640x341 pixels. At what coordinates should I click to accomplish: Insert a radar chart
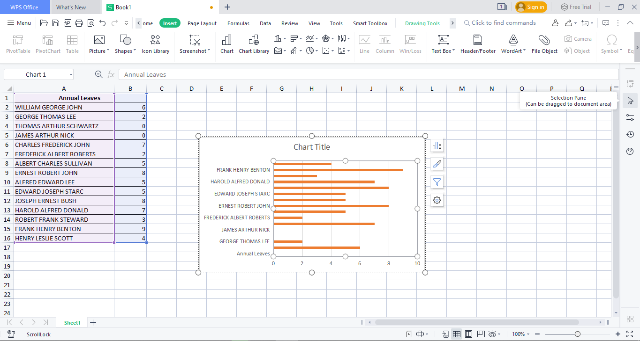325,38
